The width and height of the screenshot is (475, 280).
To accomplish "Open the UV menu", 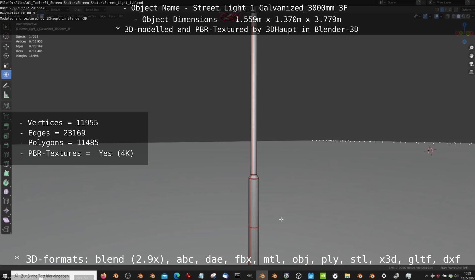I will coord(121,16).
